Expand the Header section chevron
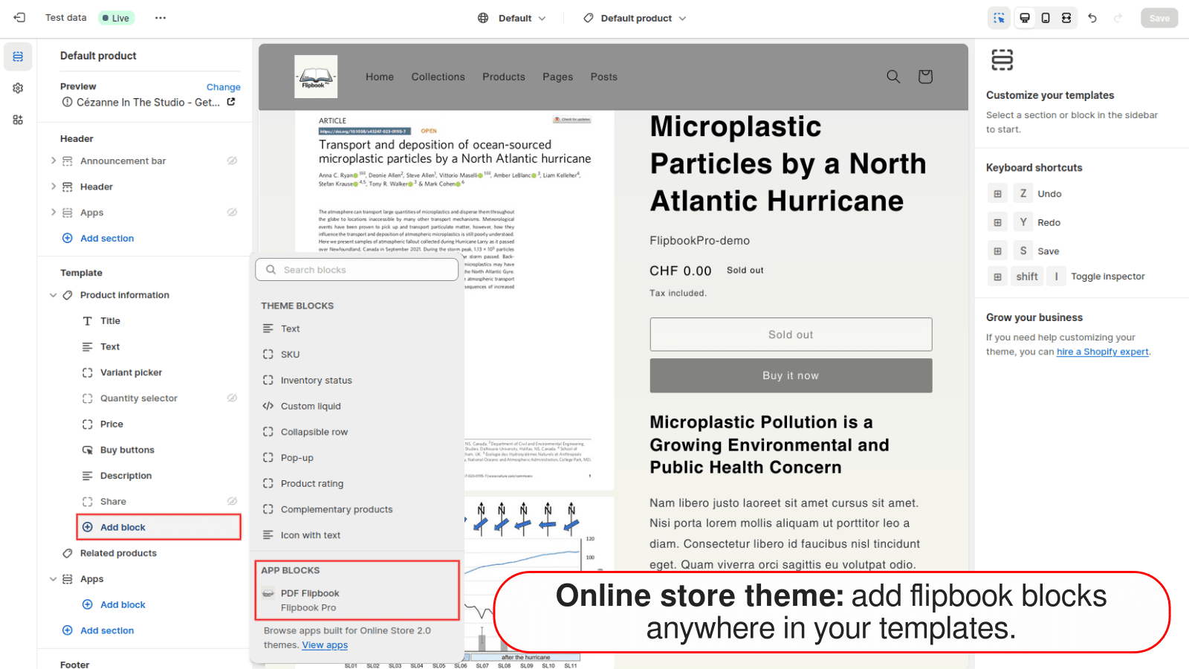1189x669 pixels. pyautogui.click(x=54, y=187)
